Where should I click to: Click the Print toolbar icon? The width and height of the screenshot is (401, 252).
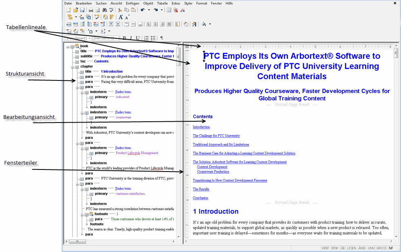91,10
